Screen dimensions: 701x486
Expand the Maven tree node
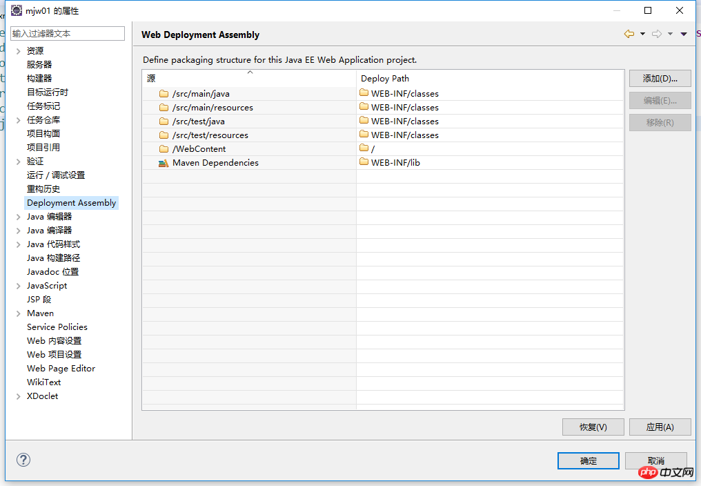pyautogui.click(x=19, y=313)
